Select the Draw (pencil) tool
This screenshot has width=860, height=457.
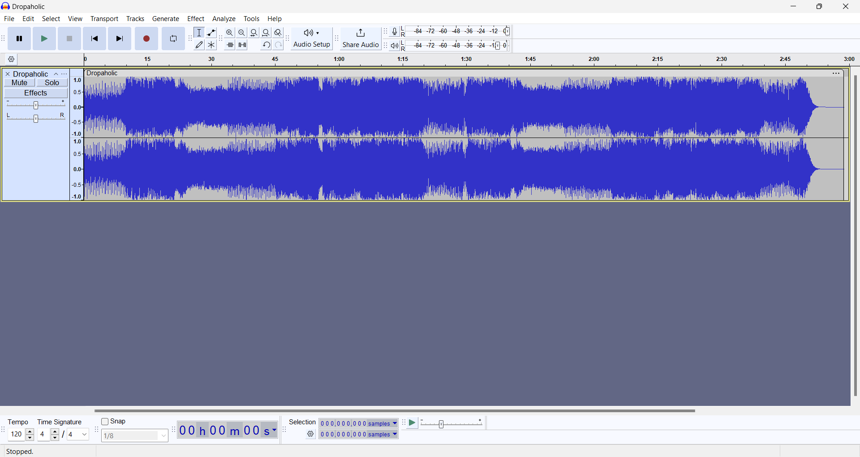pos(200,45)
